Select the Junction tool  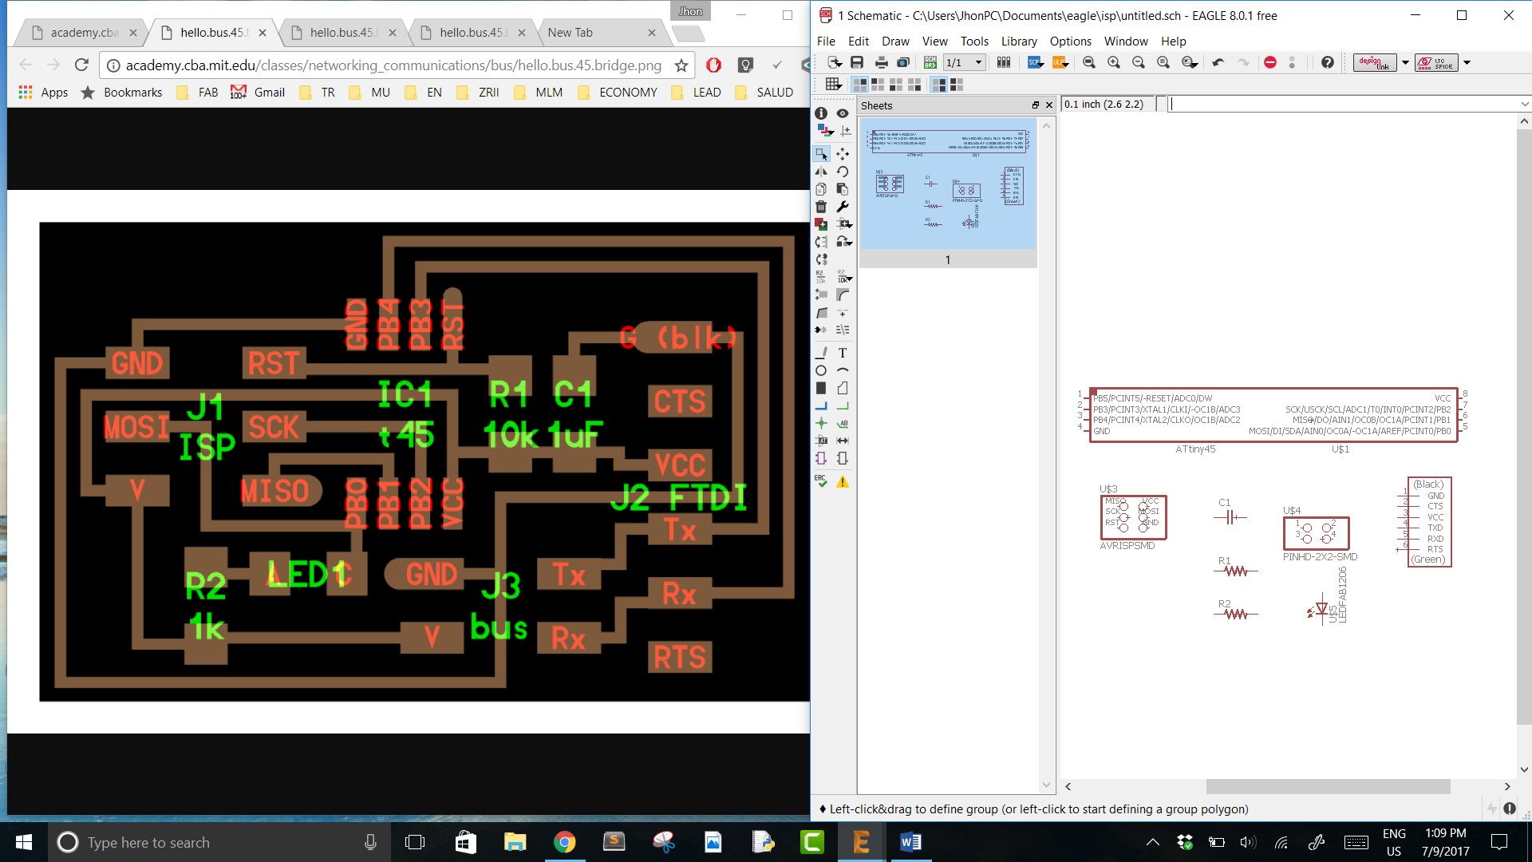coord(821,423)
